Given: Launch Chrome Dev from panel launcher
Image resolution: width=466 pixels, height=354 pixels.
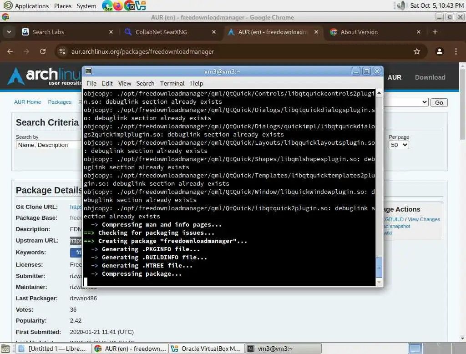Looking at the screenshot, I should pos(107,5).
